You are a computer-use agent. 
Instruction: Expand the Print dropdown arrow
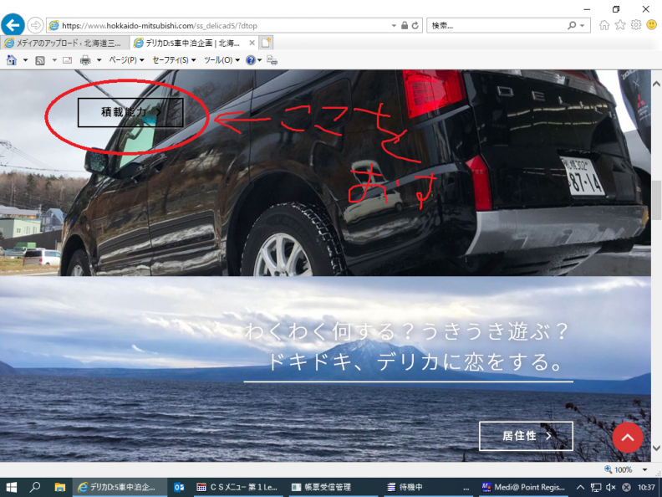[99, 60]
